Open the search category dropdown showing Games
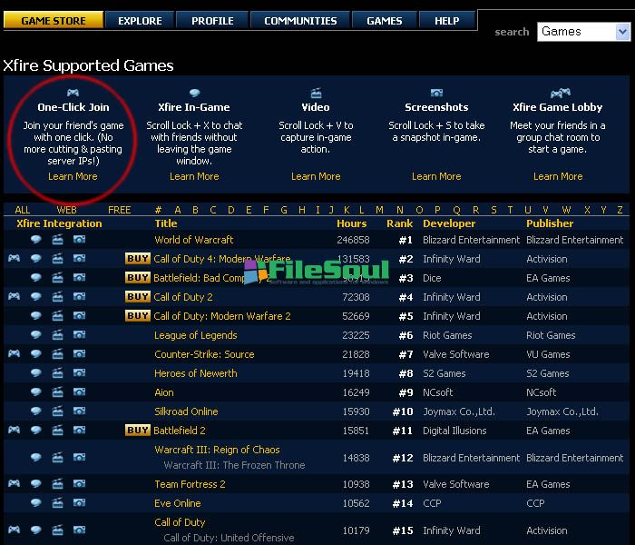This screenshot has width=635, height=545. tap(583, 31)
